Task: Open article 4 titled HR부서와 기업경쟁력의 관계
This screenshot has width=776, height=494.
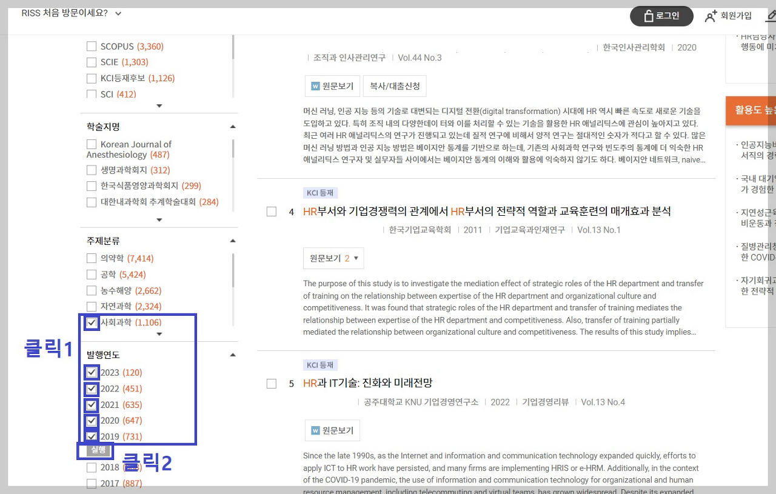Action: click(487, 211)
